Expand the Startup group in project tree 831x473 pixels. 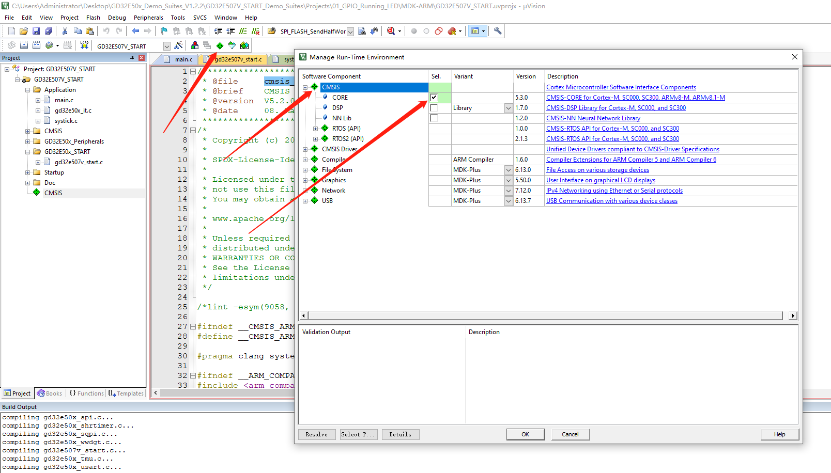[x=28, y=172]
